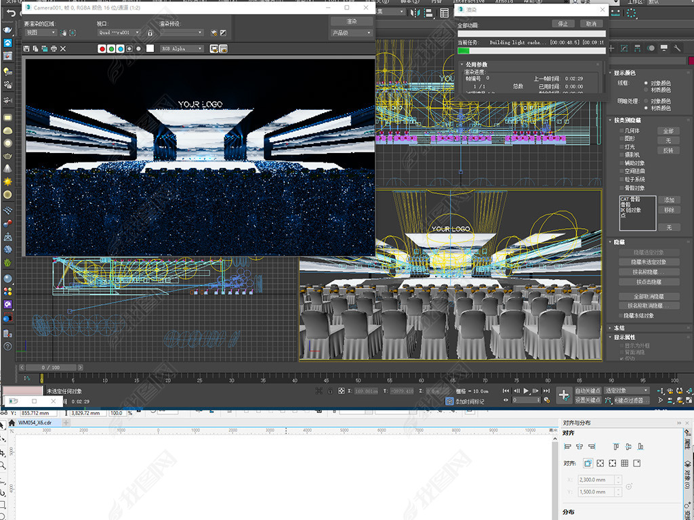Click the teapot icon in left toolbar
This screenshot has width=694, height=520.
[x=7, y=156]
